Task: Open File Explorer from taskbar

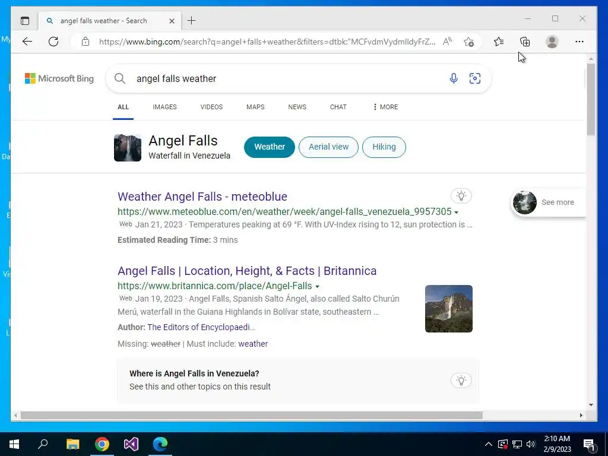Action: [x=72, y=444]
